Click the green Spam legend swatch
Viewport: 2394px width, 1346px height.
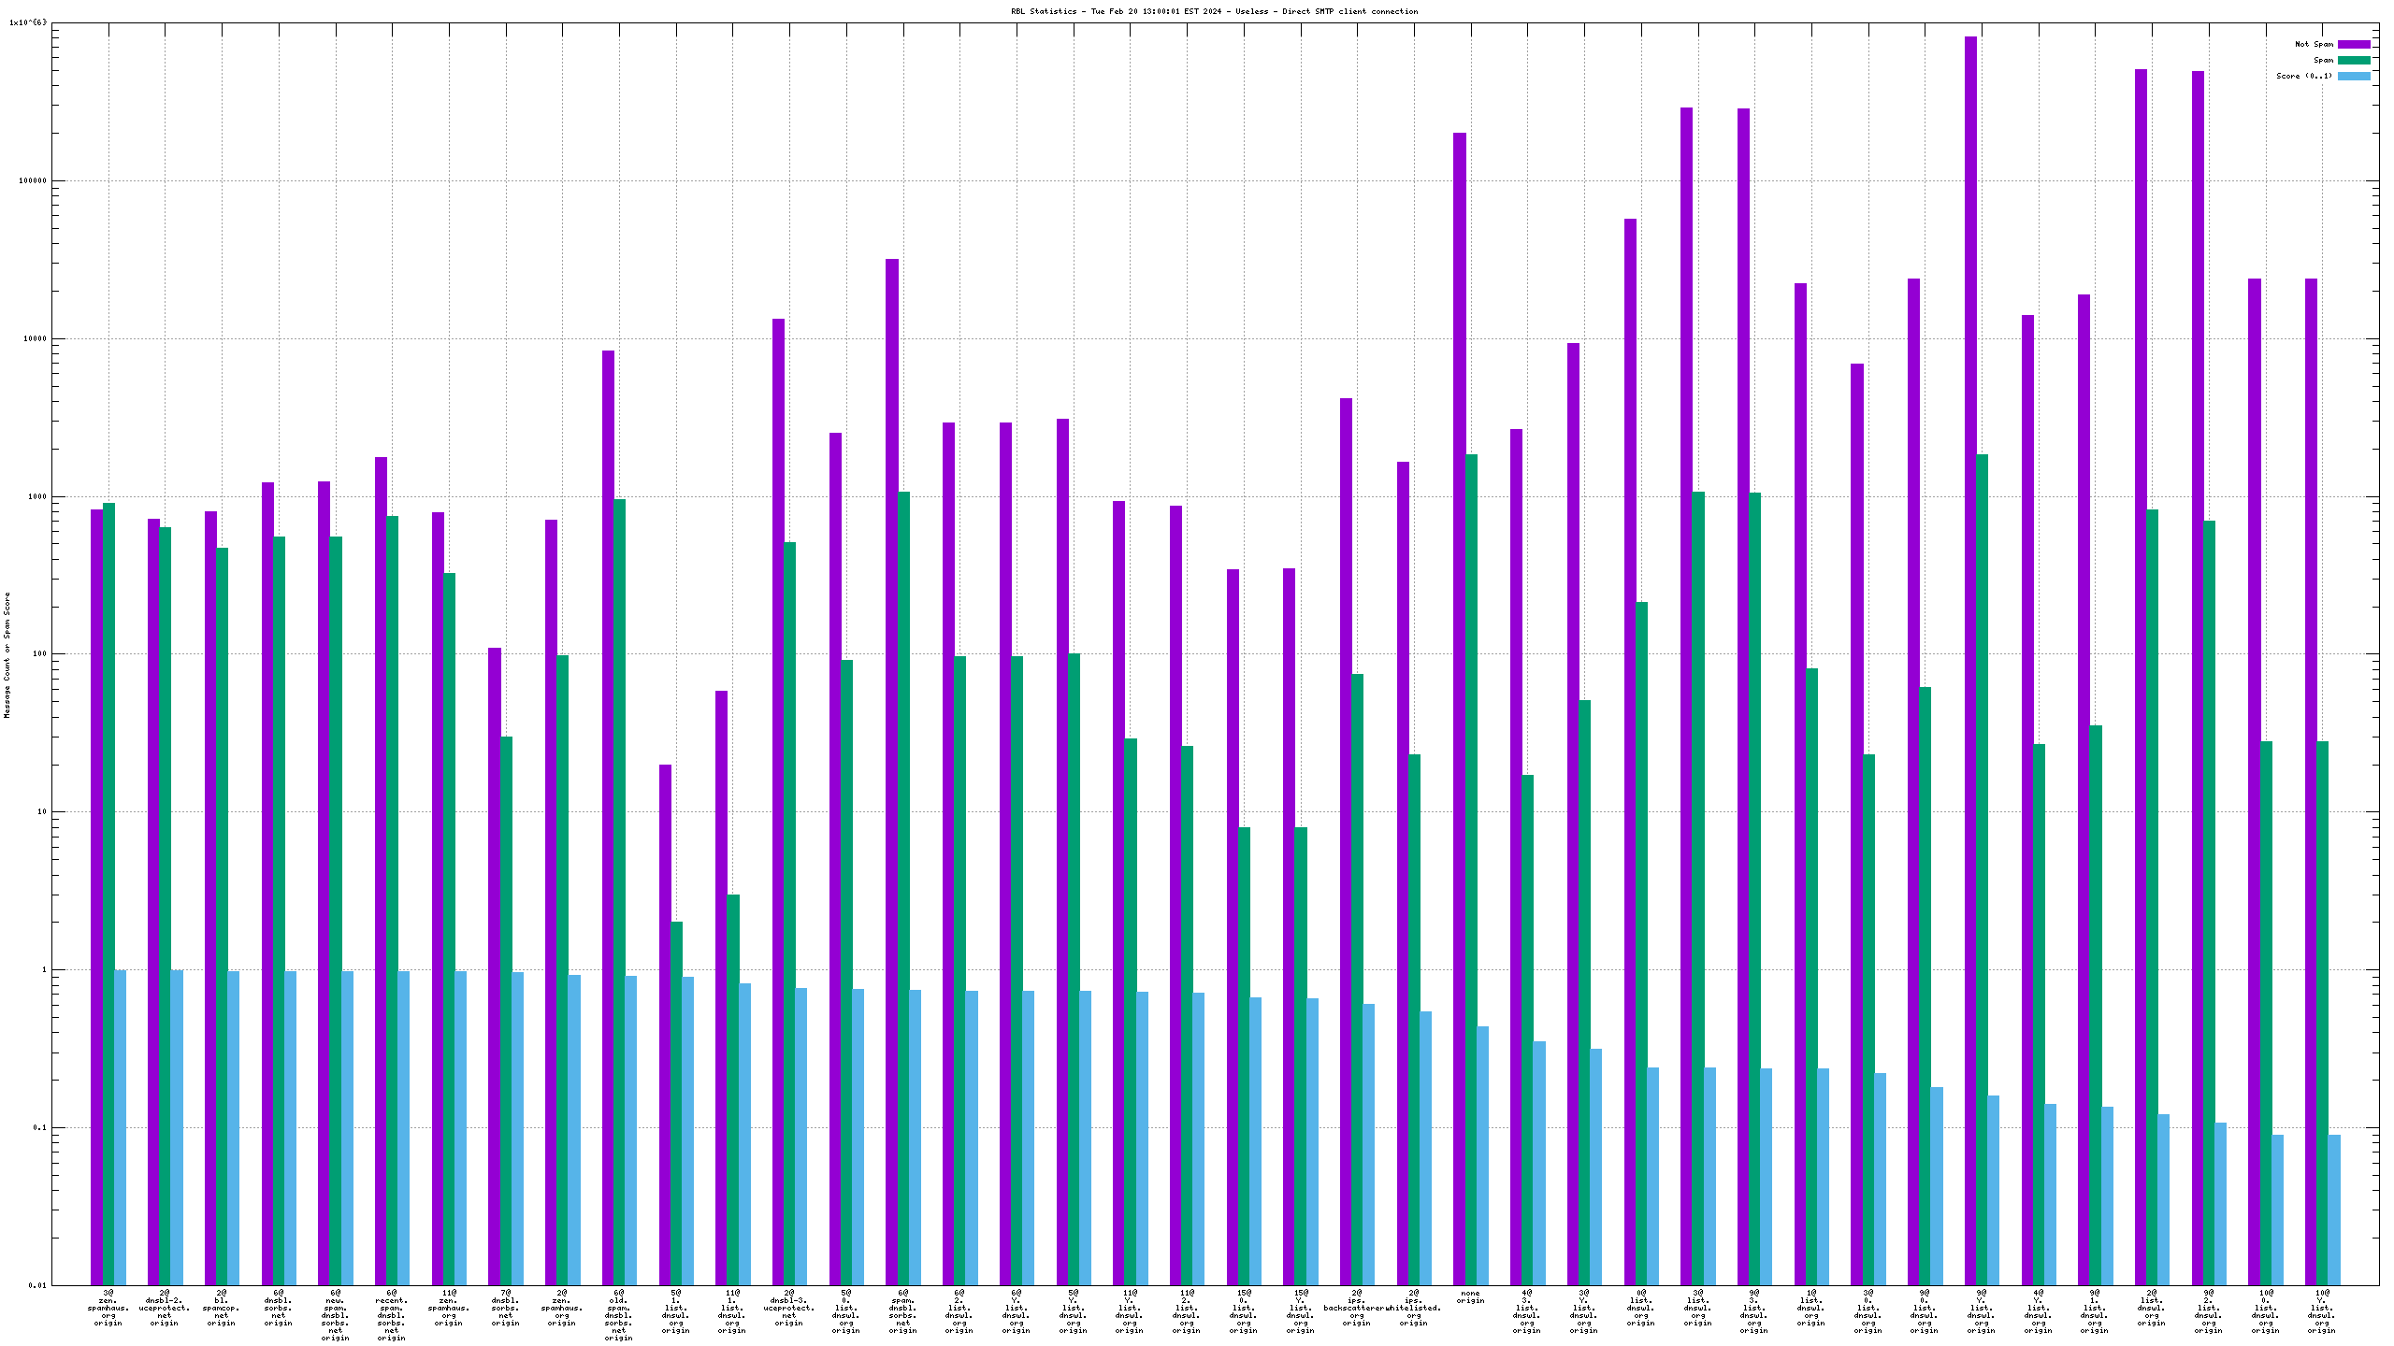(x=2353, y=60)
